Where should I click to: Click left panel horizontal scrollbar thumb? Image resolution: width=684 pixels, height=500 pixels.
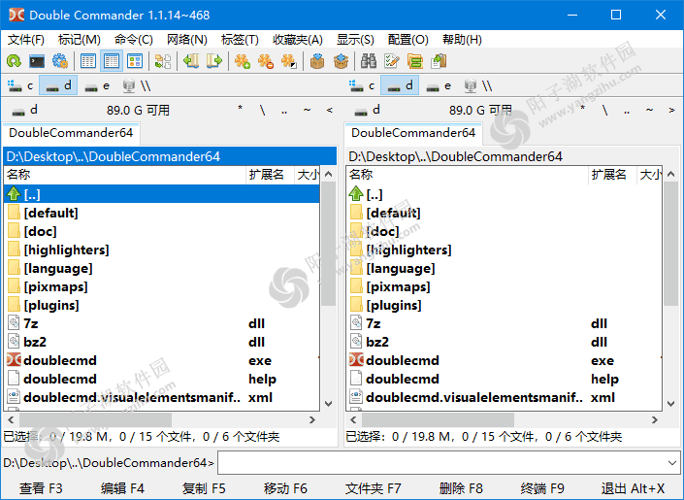(x=95, y=419)
